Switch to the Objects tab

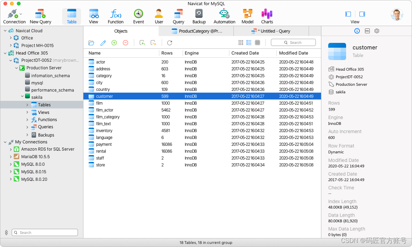(x=121, y=31)
